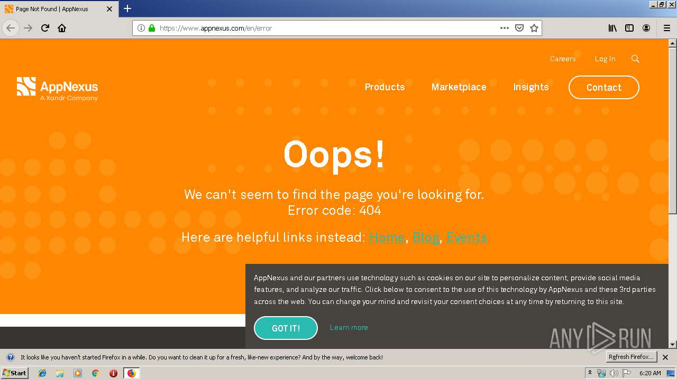The height and width of the screenshot is (380, 677).
Task: Open the Products menu
Action: point(385,87)
